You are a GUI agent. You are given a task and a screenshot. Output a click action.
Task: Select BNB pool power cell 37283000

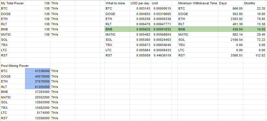pyautogui.click(x=38, y=92)
